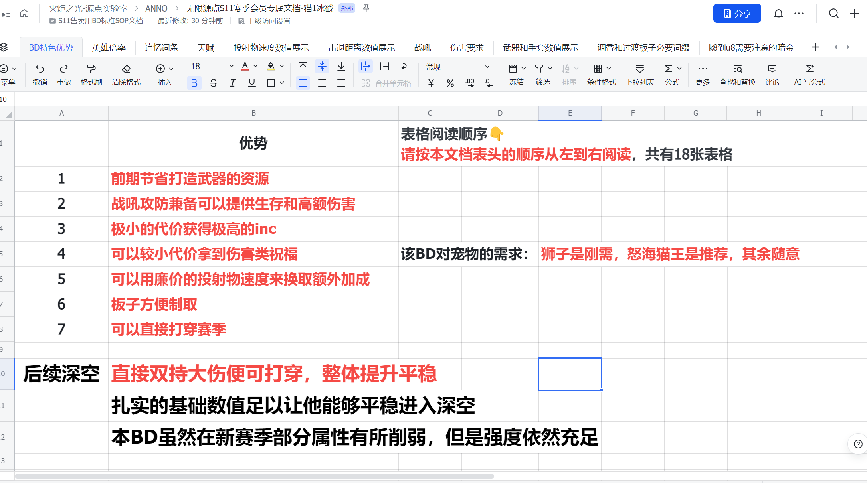Viewport: 867px width, 483px height.
Task: Open the 伤害要求 sheet tab
Action: coord(467,48)
